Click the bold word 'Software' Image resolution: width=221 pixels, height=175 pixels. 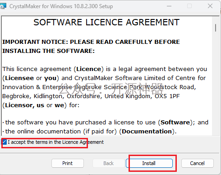point(175,123)
